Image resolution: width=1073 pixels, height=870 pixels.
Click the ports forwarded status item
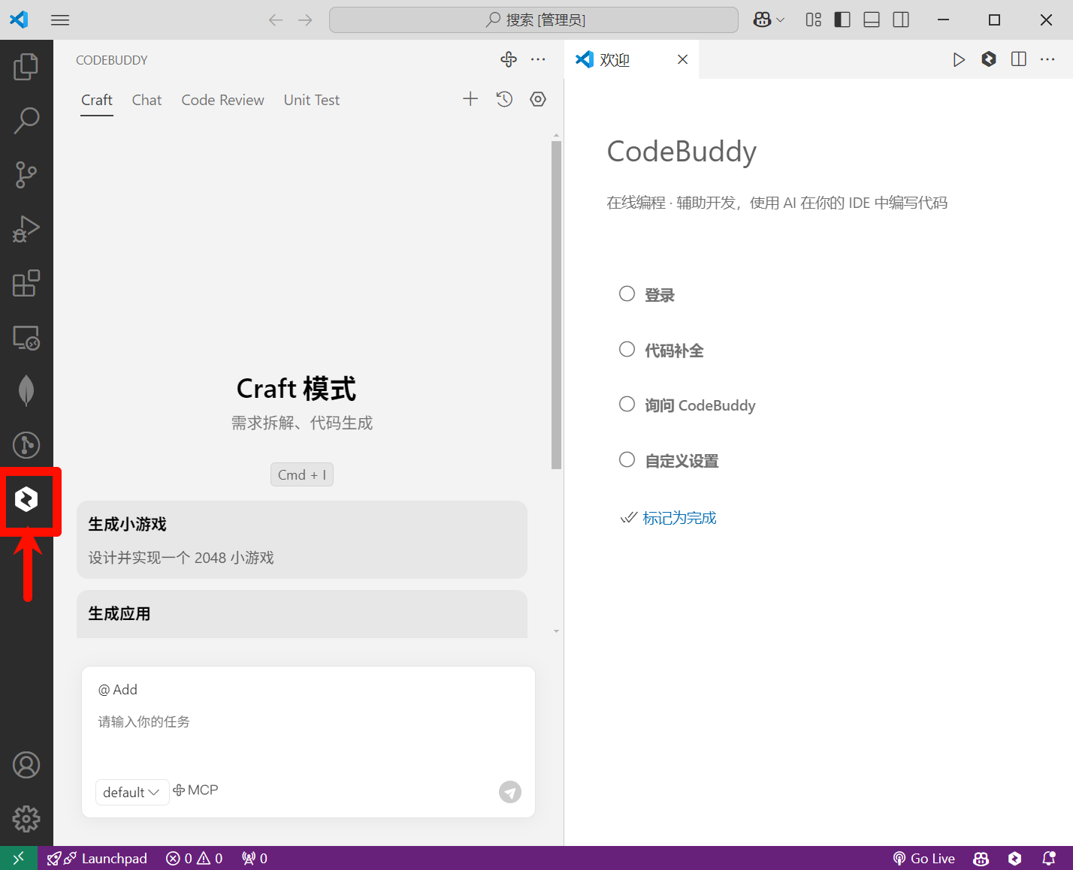click(255, 858)
